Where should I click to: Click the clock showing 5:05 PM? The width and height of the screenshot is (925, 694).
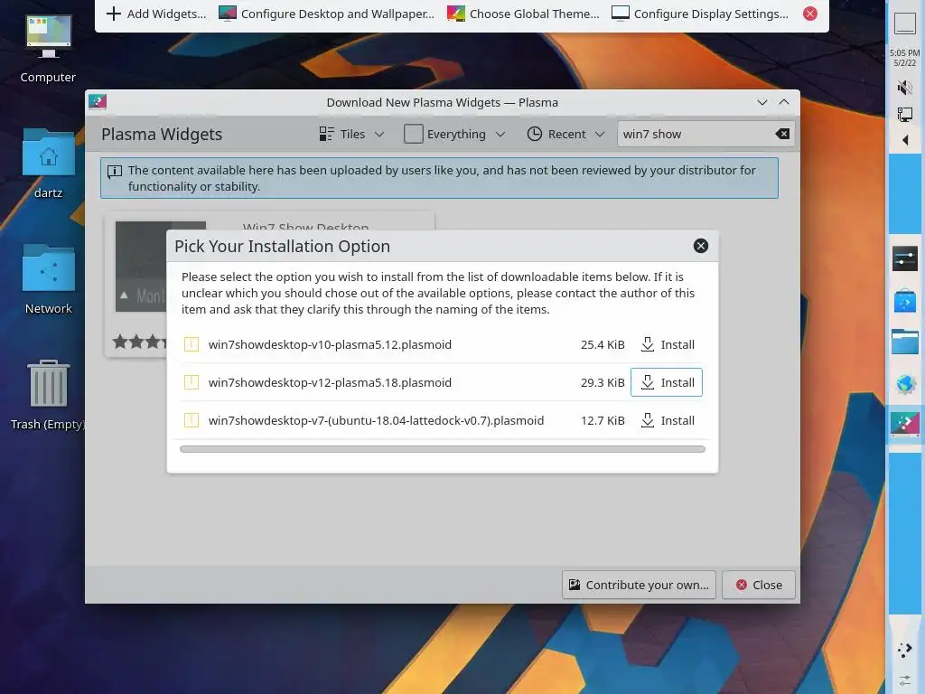[904, 58]
